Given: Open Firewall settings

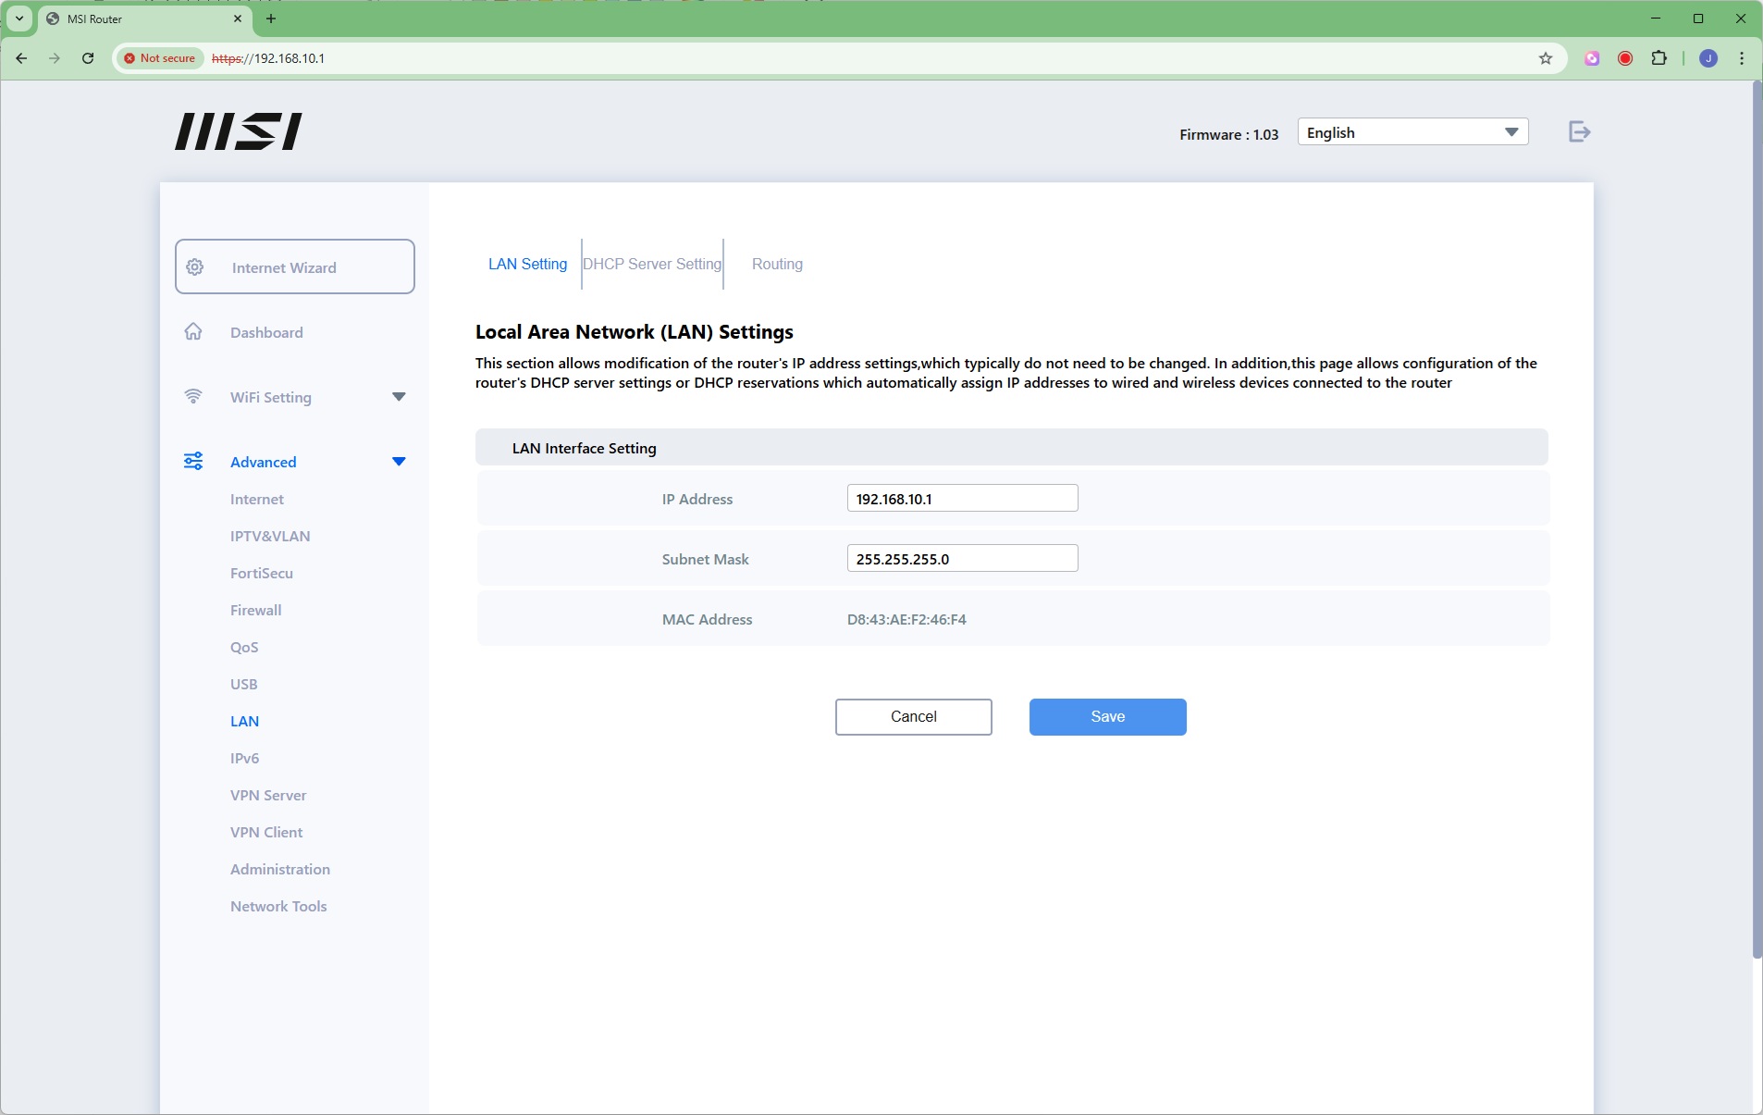Looking at the screenshot, I should pyautogui.click(x=256, y=610).
